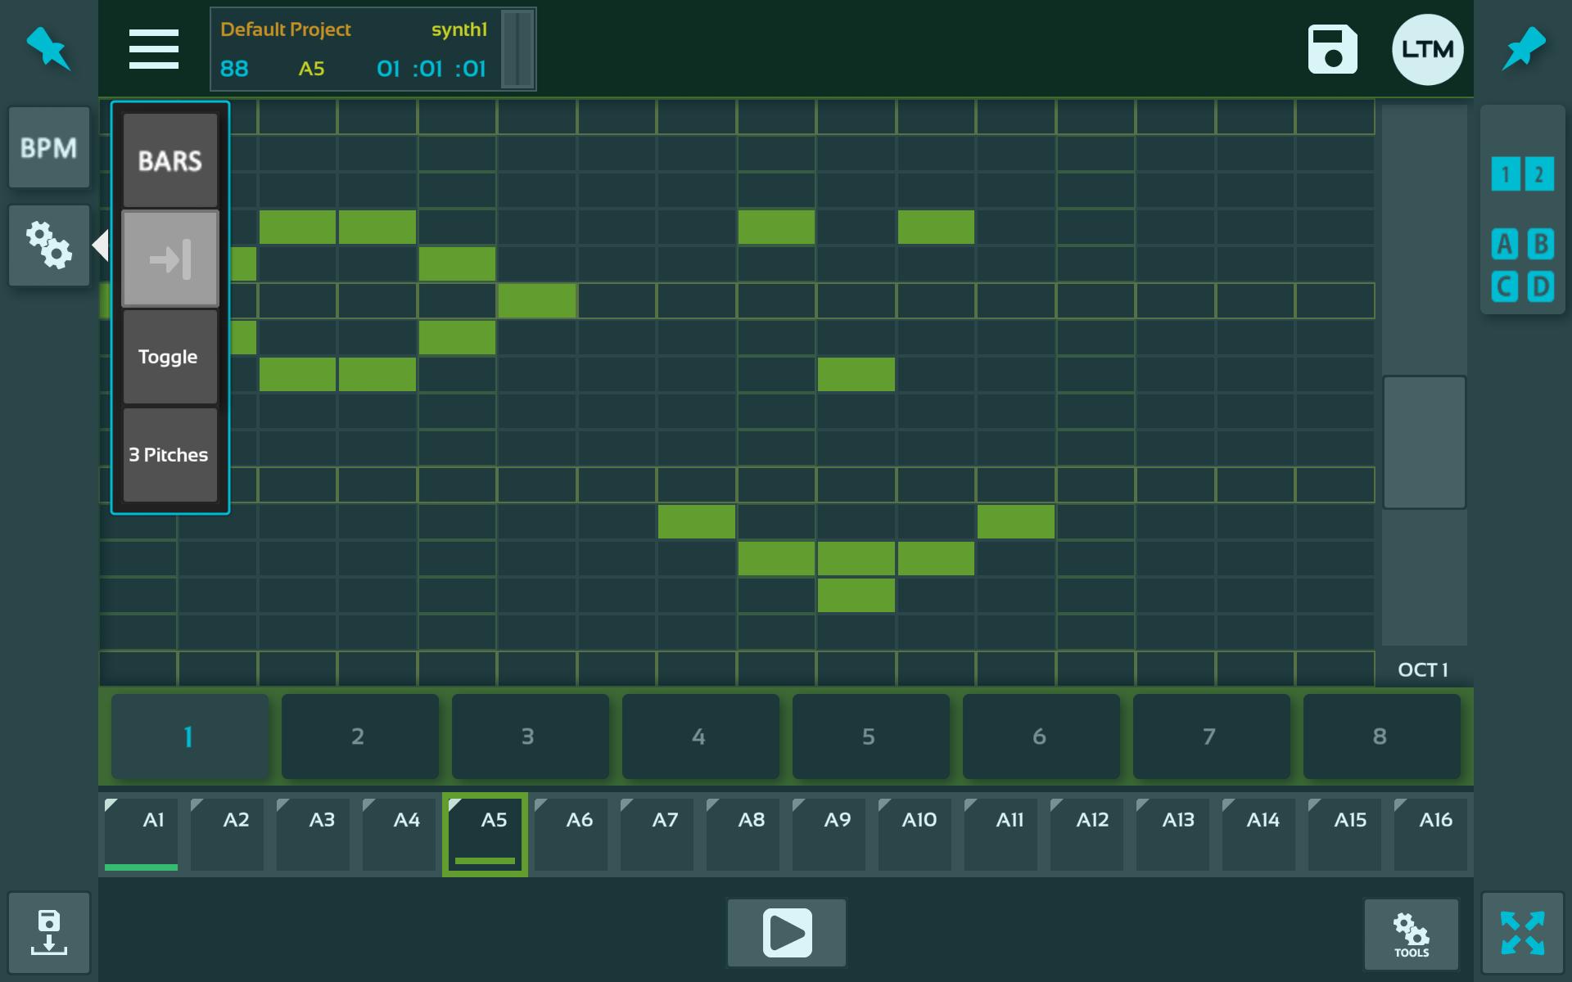This screenshot has width=1572, height=982.
Task: Toggle fullscreen with the expand arrows icon
Action: [x=1523, y=932]
